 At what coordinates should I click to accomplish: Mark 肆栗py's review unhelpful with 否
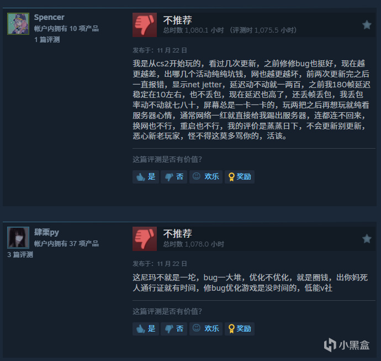(x=174, y=329)
